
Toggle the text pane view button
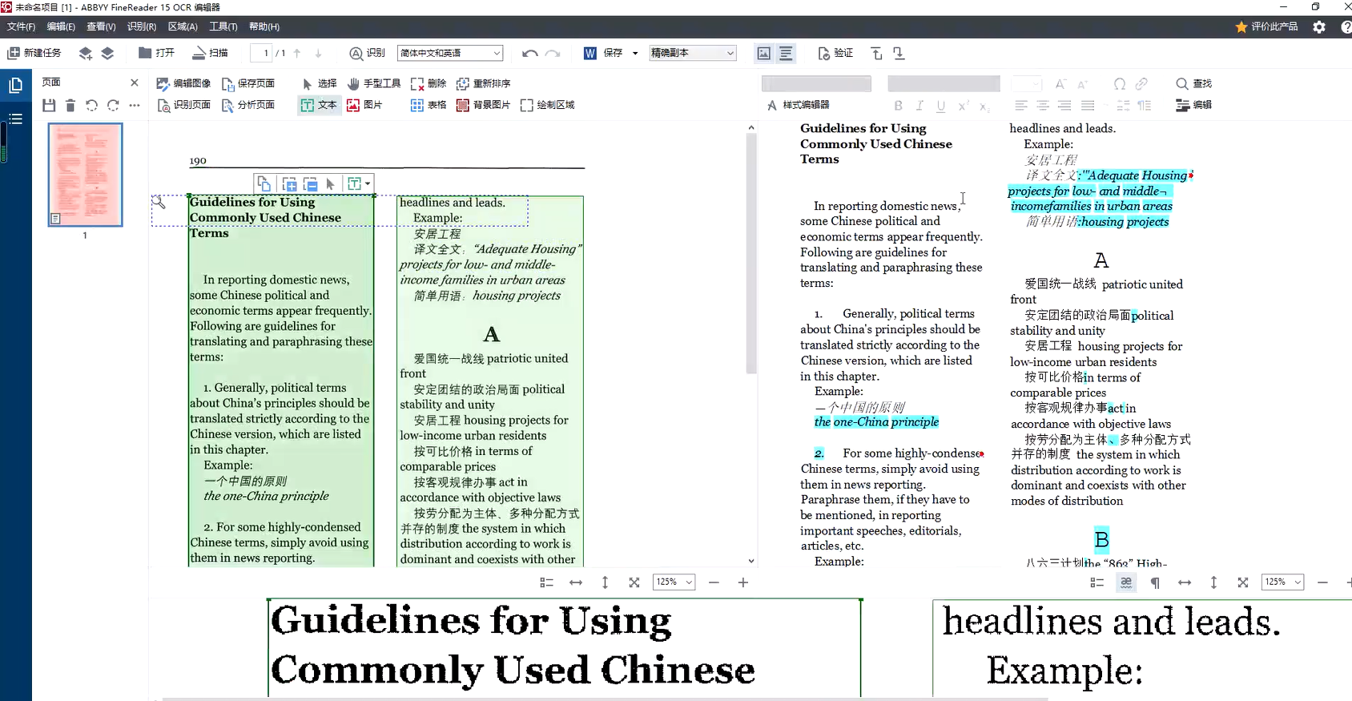[x=786, y=53]
